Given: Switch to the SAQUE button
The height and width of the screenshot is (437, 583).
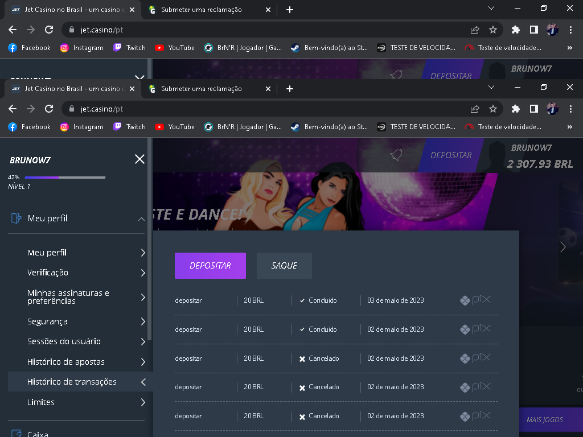Looking at the screenshot, I should [284, 266].
